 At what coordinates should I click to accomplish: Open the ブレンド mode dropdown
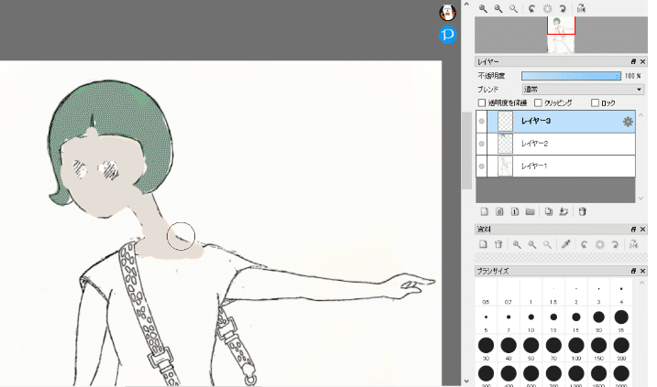tap(582, 90)
